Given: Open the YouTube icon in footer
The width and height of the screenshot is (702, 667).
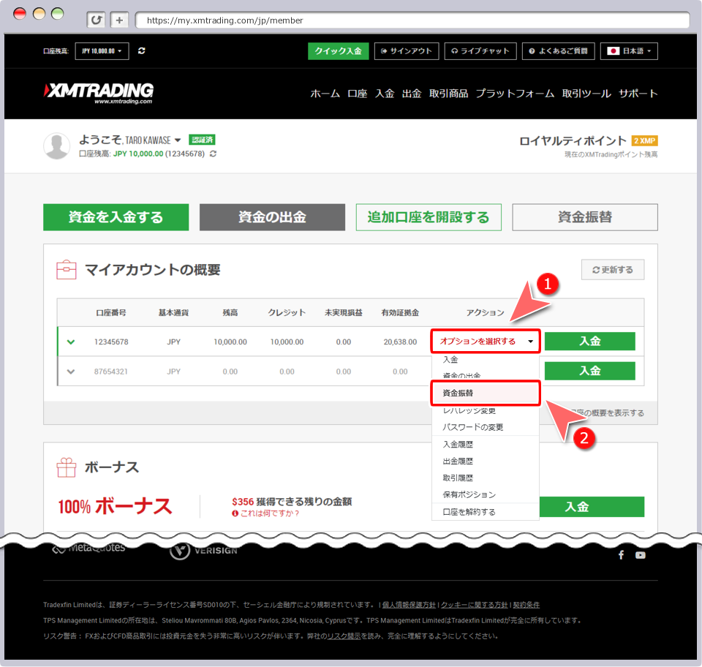Looking at the screenshot, I should click(641, 555).
